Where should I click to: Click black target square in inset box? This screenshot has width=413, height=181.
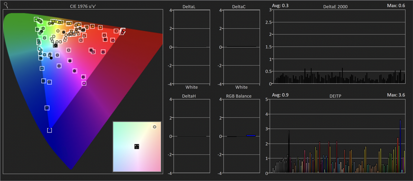click(x=137, y=146)
